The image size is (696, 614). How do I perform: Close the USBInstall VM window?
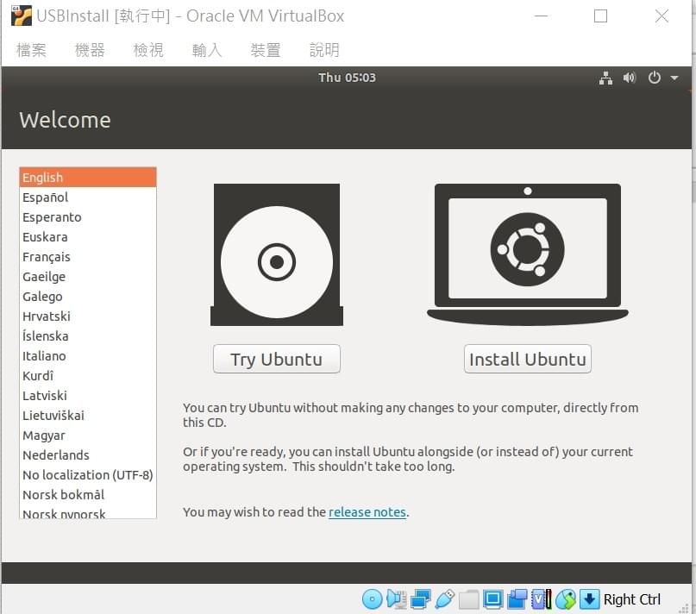click(662, 16)
